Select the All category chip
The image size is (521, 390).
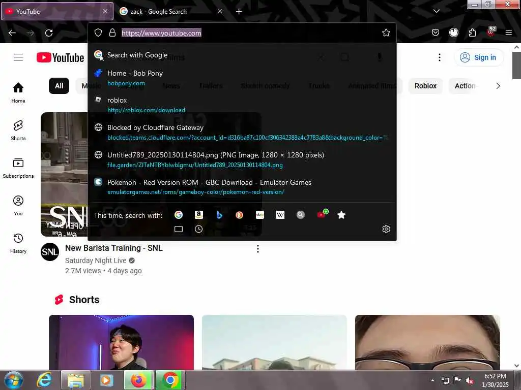pos(59,86)
